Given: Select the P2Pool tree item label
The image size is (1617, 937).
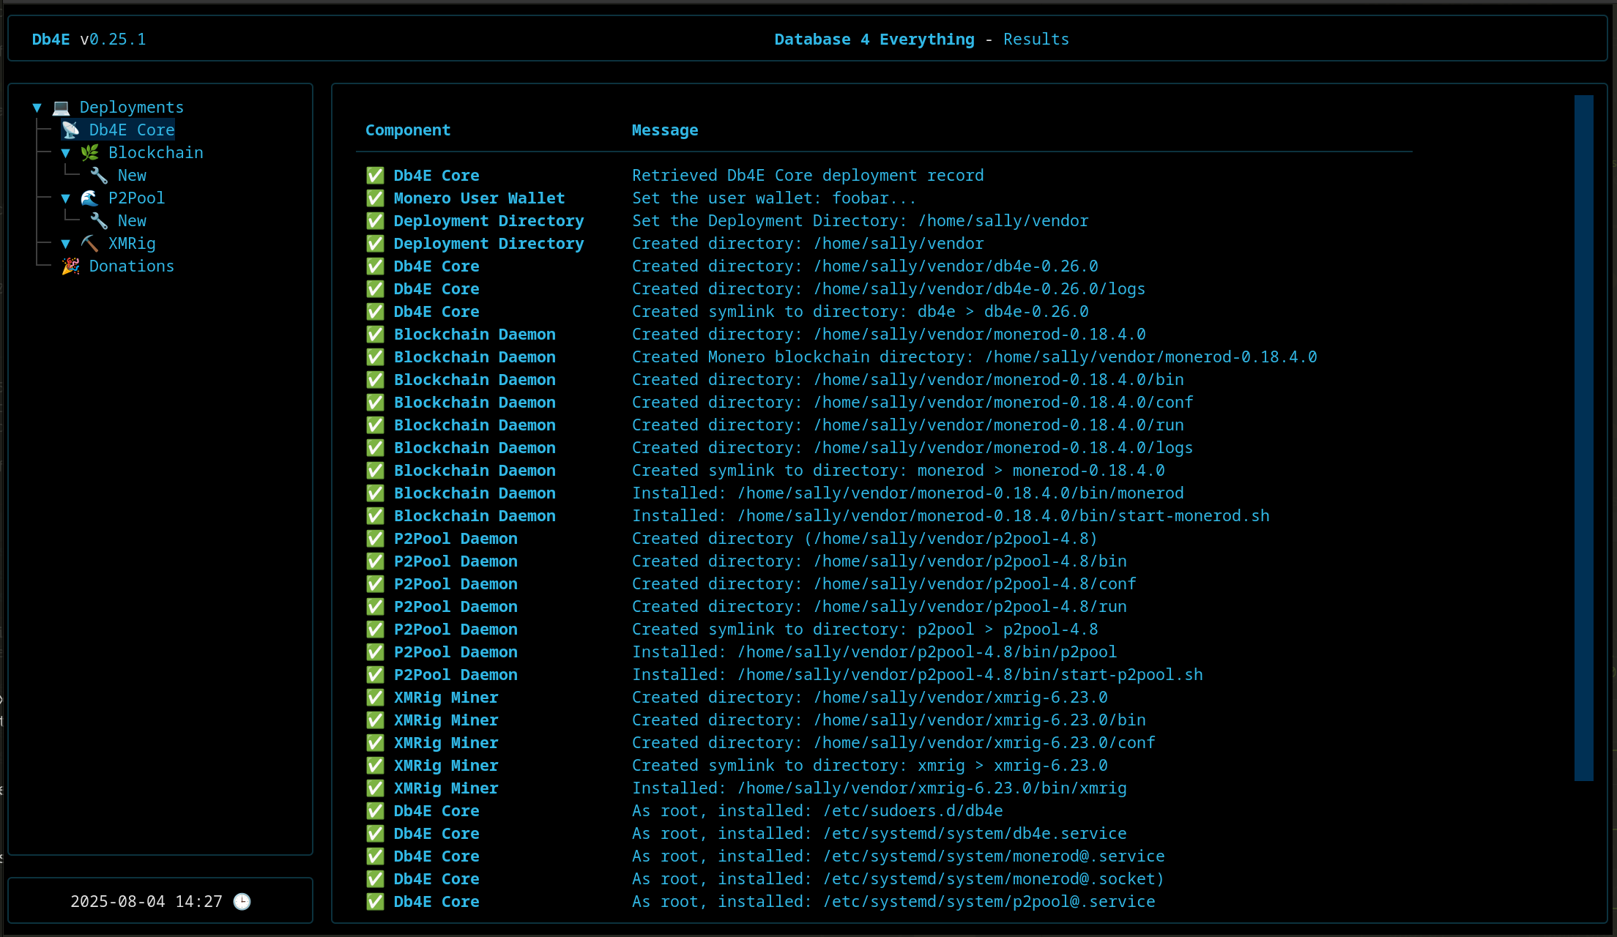Looking at the screenshot, I should pyautogui.click(x=137, y=198).
